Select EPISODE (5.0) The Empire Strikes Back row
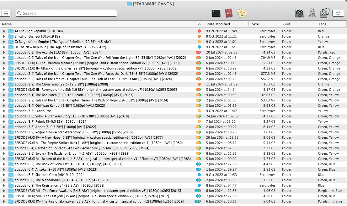The height and width of the screenshot is (206, 347). pos(173,143)
